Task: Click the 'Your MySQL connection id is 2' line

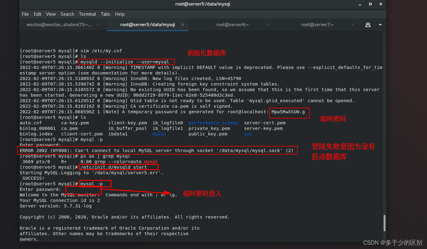Action: pyautogui.click(x=60, y=200)
